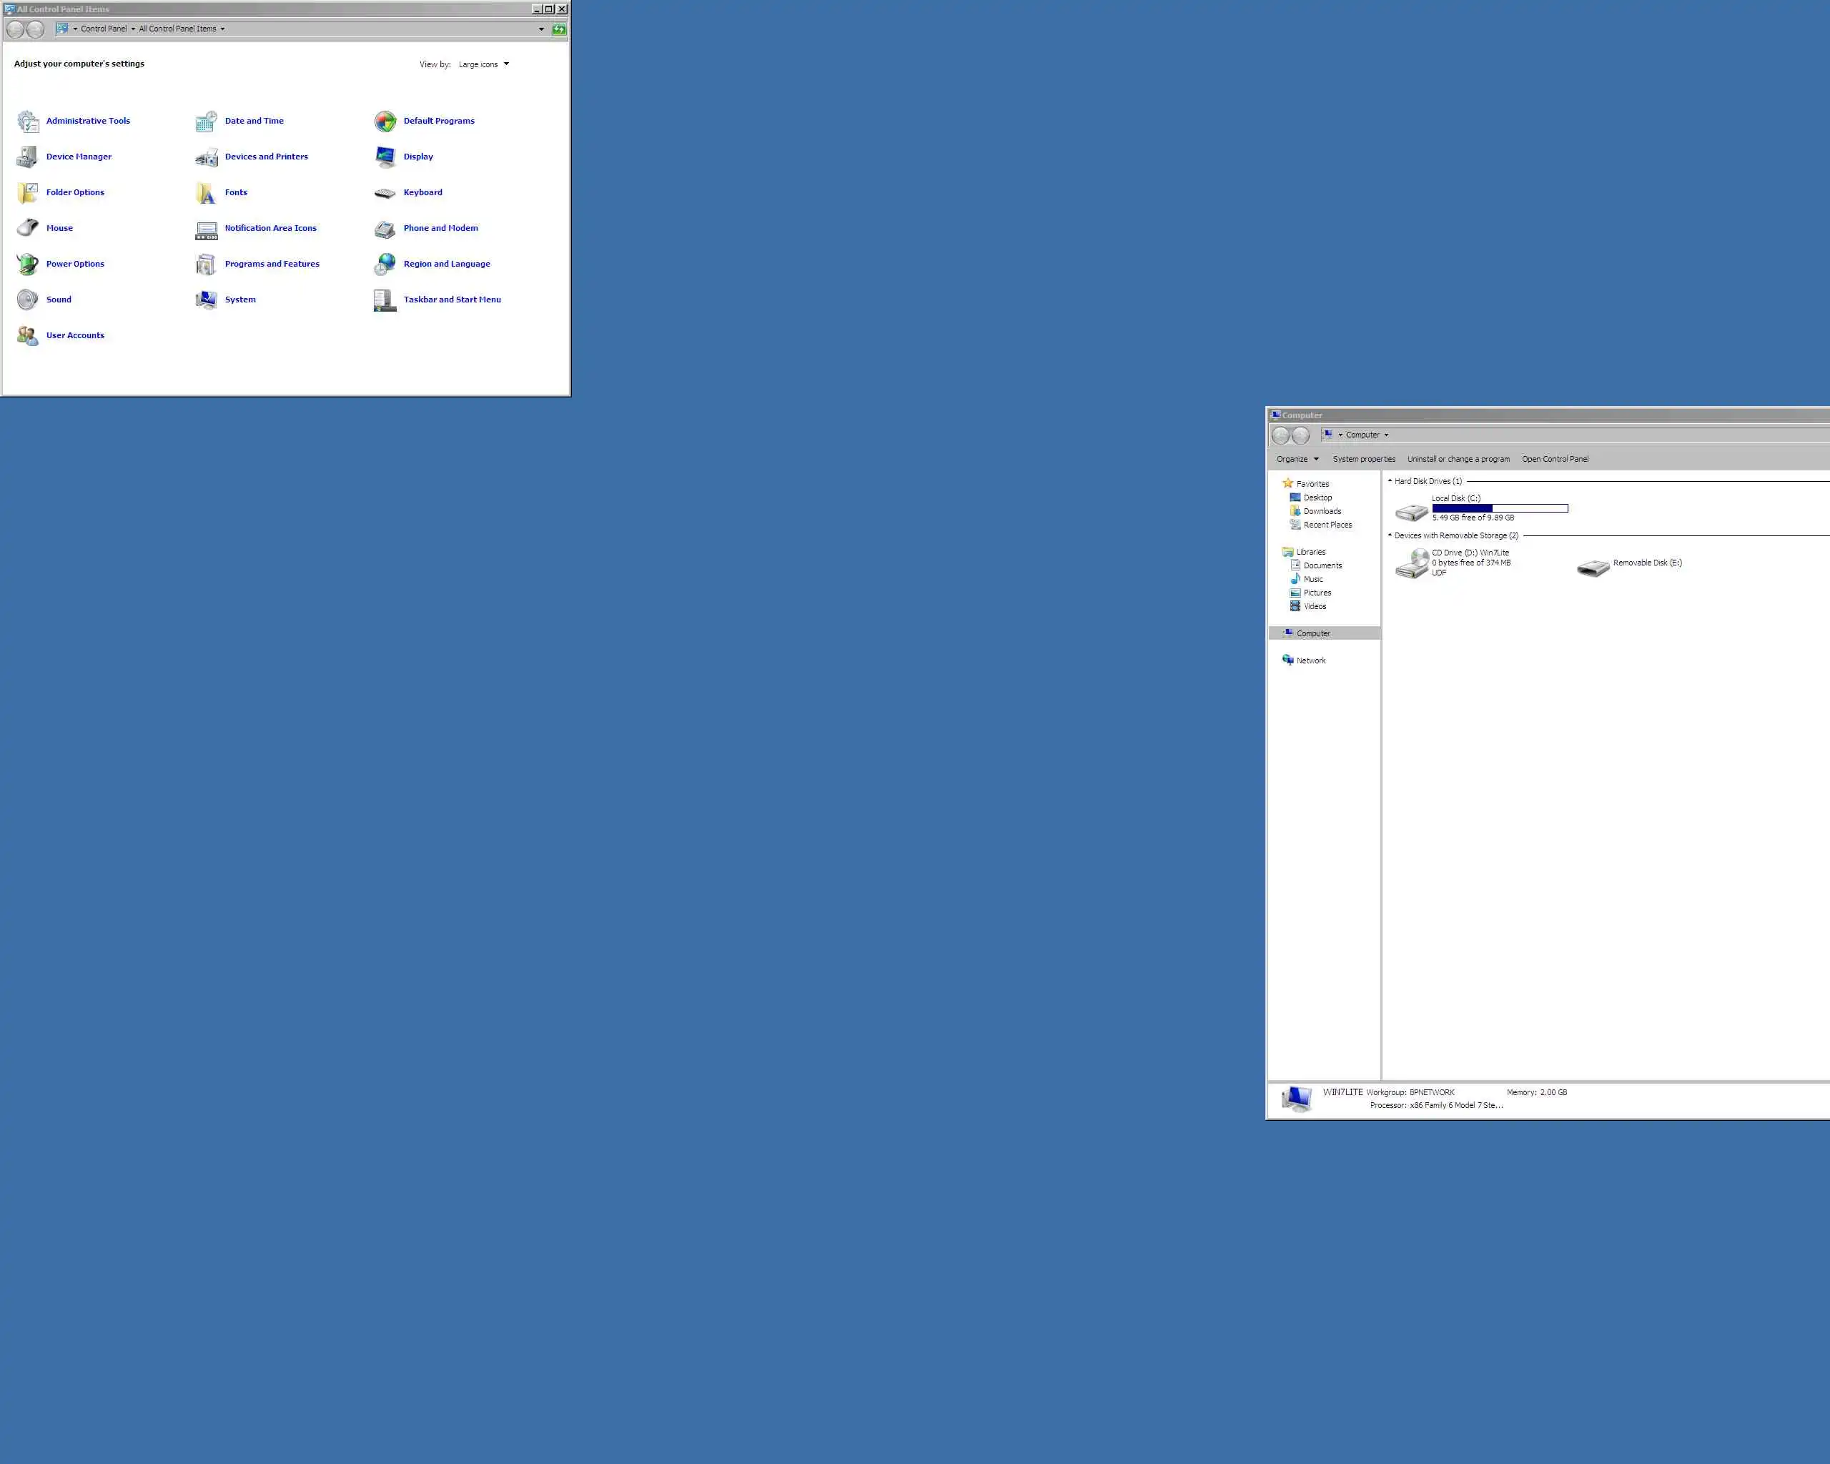Viewport: 1830px width, 1464px height.
Task: Expand the address bar history dropdown
Action: click(x=542, y=30)
